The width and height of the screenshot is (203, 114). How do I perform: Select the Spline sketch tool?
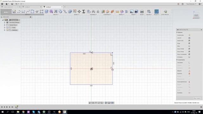pyautogui.click(x=28, y=11)
